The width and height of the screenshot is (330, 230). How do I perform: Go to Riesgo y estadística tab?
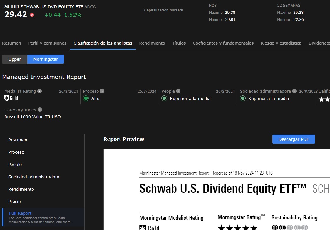pos(281,43)
